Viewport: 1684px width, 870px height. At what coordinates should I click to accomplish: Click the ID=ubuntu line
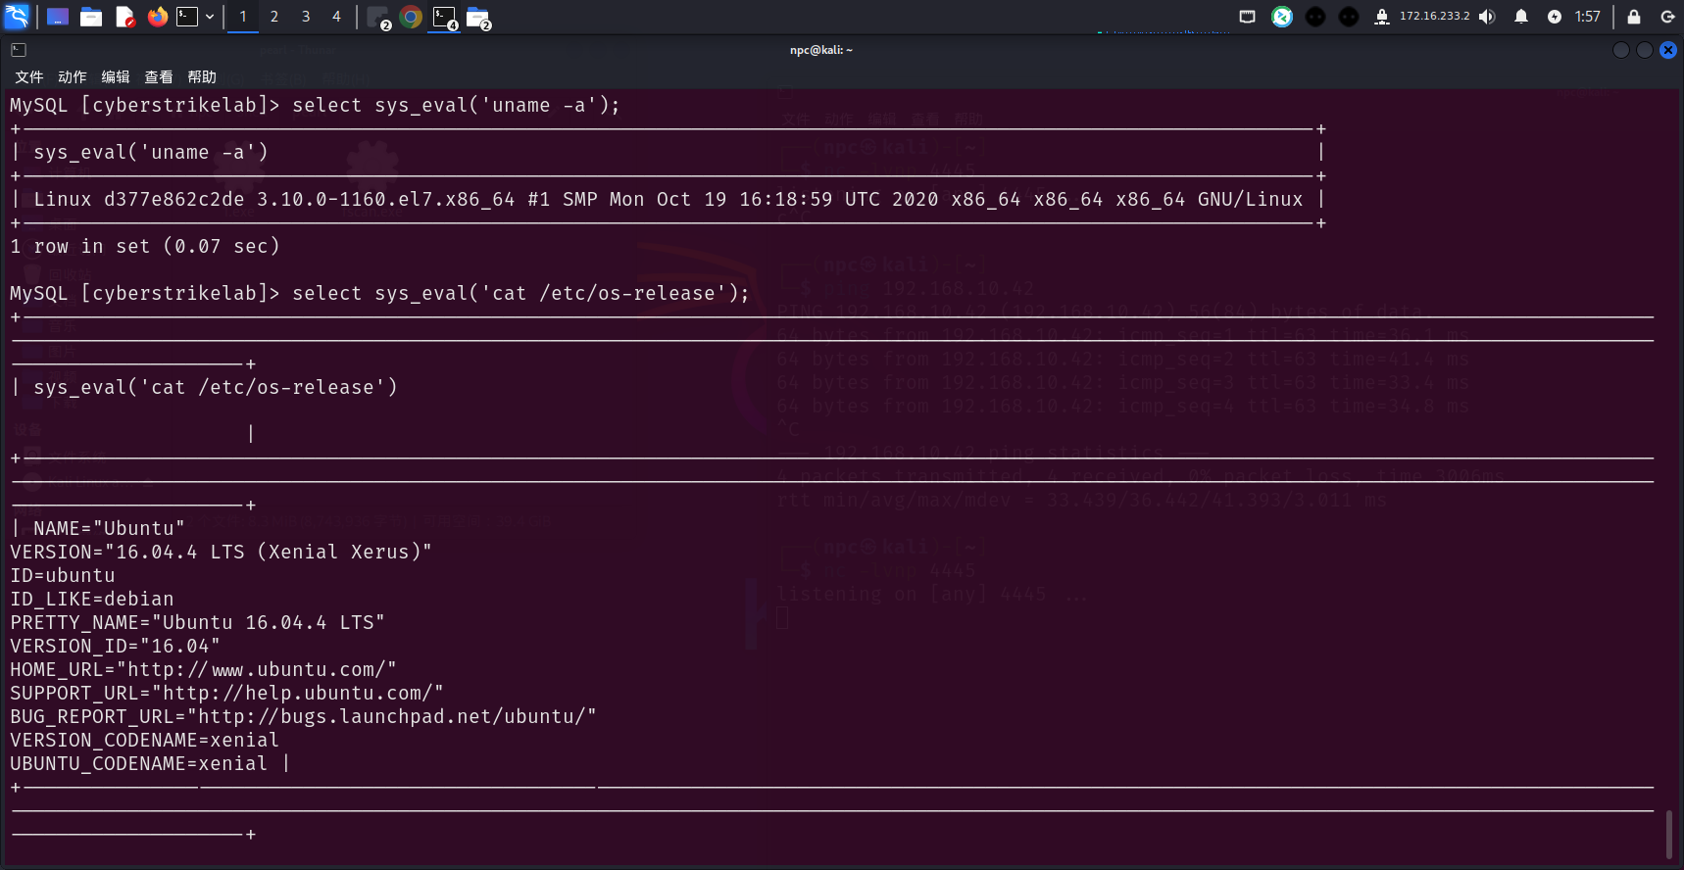click(63, 575)
